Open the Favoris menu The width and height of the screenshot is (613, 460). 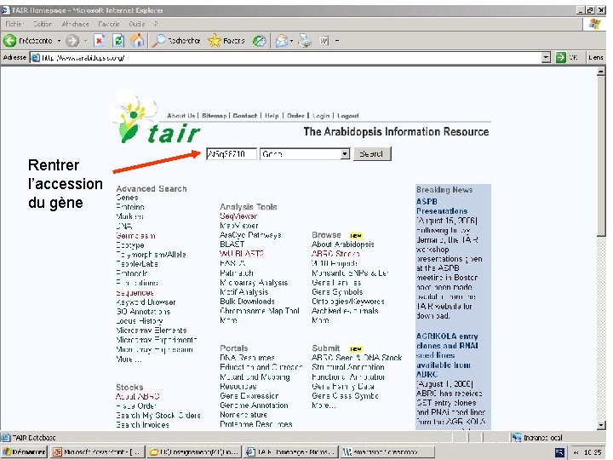[x=109, y=24]
